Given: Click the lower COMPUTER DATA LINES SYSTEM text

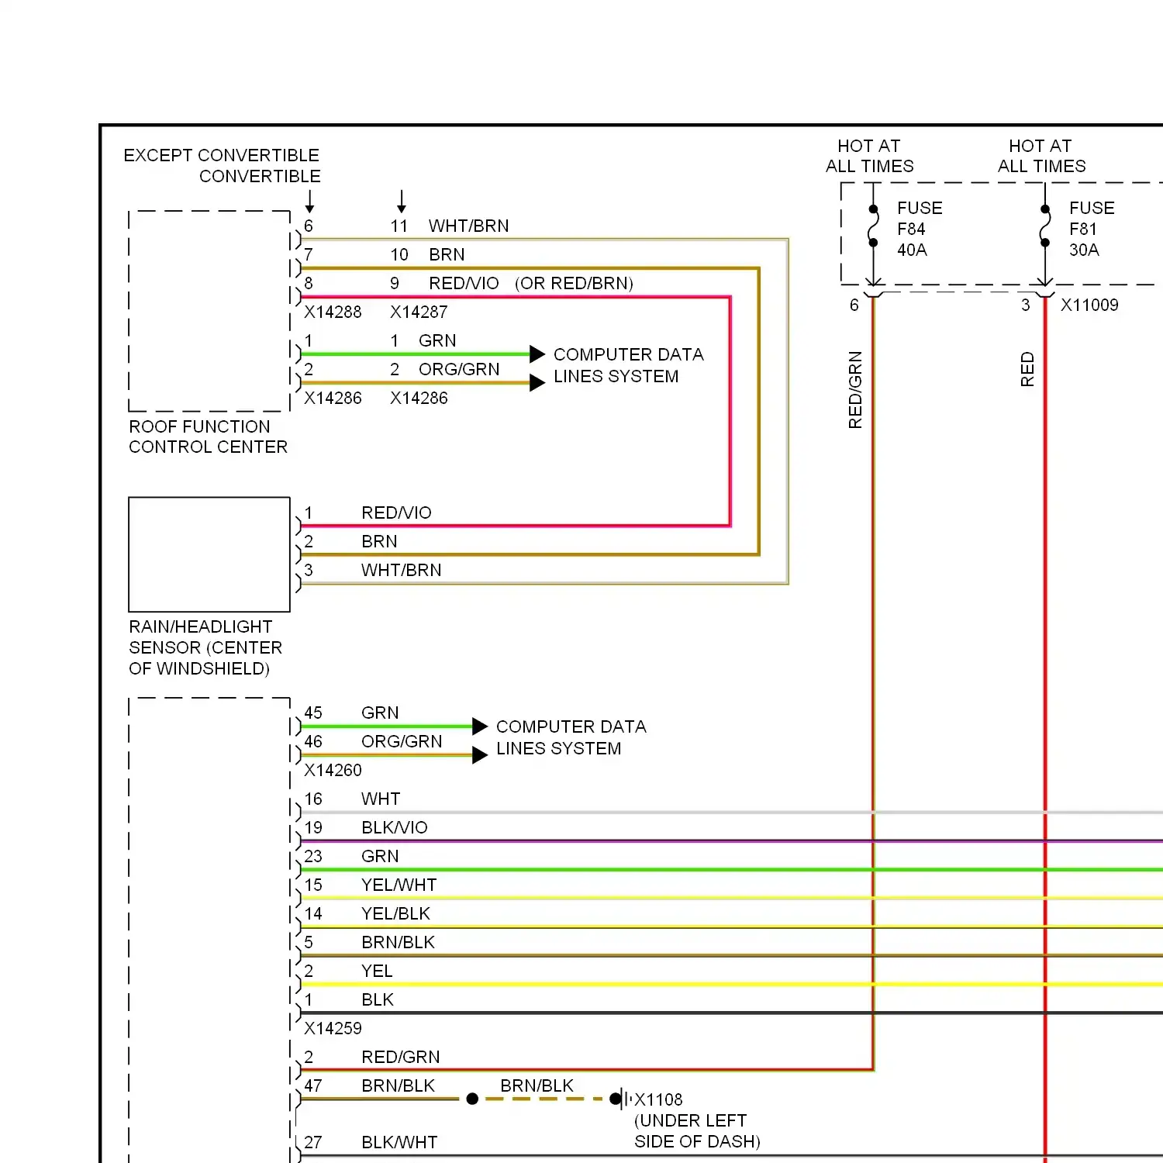Looking at the screenshot, I should [x=571, y=737].
